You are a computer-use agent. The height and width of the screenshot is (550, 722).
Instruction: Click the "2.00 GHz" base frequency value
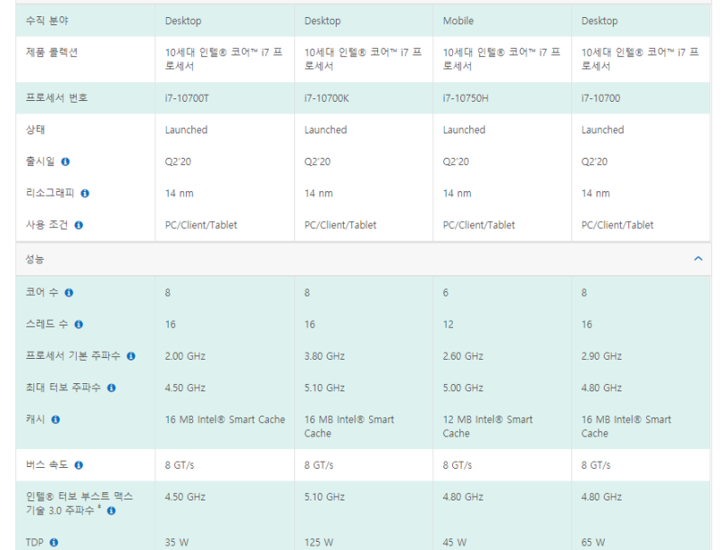click(x=185, y=356)
